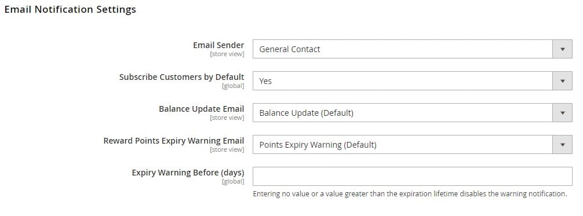Viewport: 583px width, 216px height.
Task: Select the General Contact sender field
Action: 413,49
